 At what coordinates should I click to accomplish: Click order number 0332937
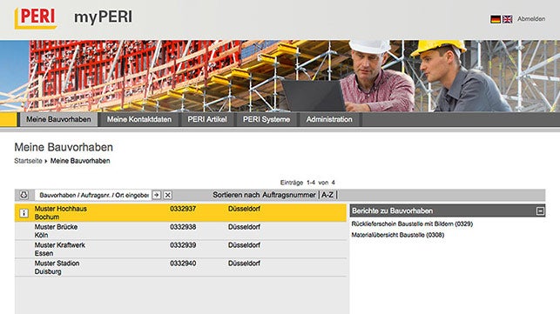coord(183,209)
